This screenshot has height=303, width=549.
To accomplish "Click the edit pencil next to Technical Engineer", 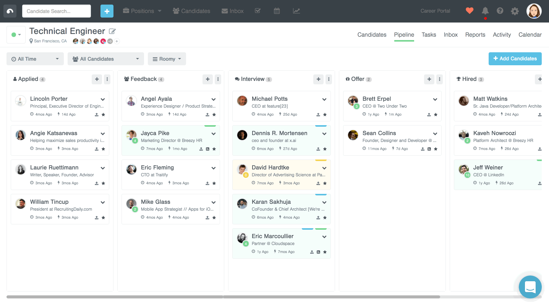I will (x=112, y=31).
